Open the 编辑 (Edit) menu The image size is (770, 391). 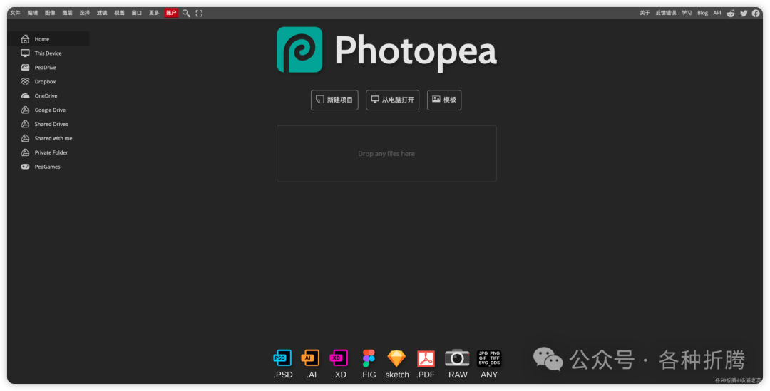click(33, 14)
